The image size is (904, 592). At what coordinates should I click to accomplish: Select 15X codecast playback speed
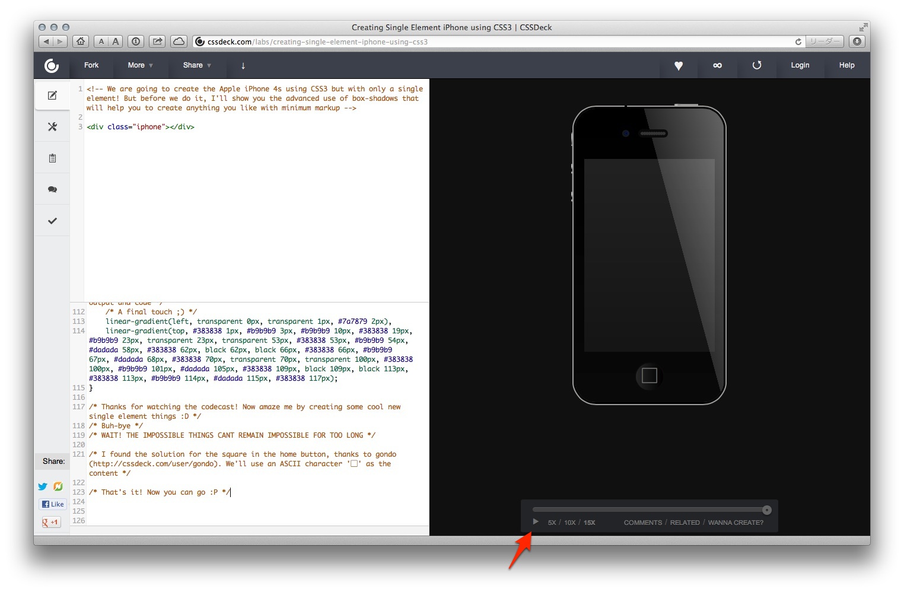pyautogui.click(x=589, y=523)
